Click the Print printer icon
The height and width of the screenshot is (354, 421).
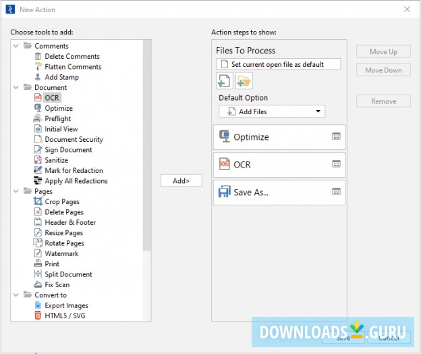point(38,263)
